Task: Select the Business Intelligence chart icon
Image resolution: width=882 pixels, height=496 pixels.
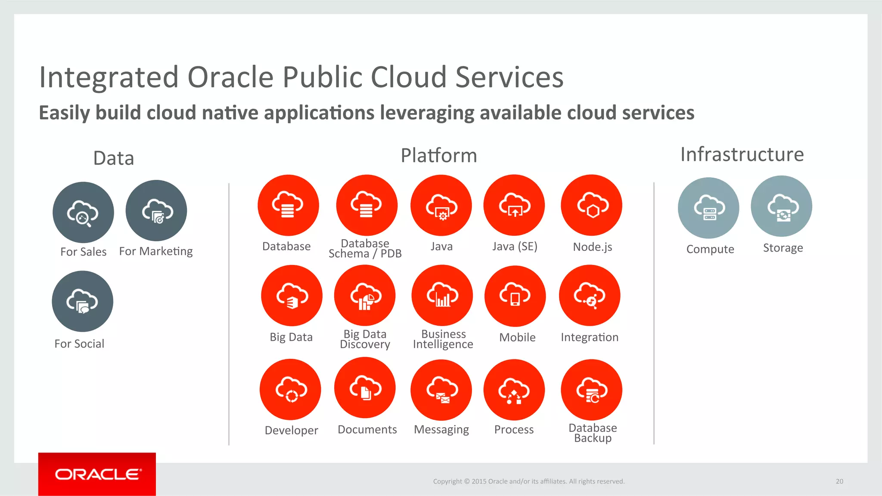Action: tap(442, 295)
